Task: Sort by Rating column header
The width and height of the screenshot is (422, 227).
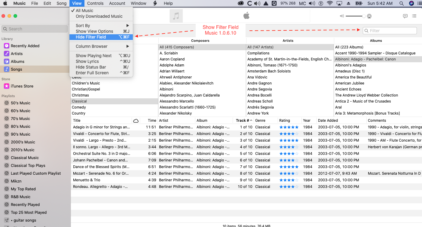Action: 289,120
